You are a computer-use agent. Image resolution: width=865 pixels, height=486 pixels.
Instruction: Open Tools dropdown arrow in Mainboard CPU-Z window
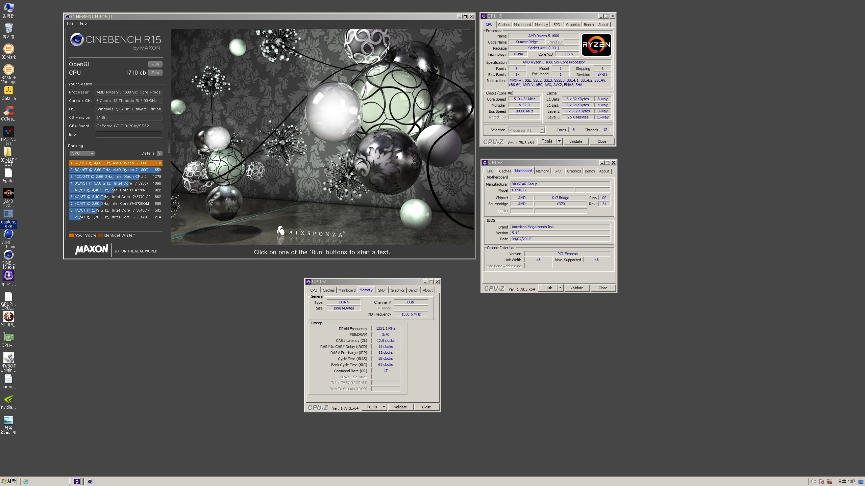560,288
